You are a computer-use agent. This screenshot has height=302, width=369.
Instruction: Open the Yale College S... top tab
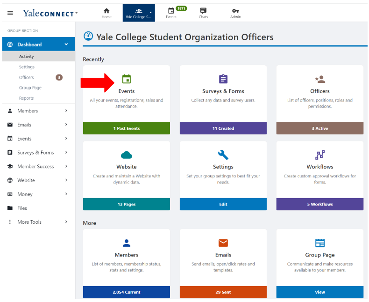pos(139,13)
